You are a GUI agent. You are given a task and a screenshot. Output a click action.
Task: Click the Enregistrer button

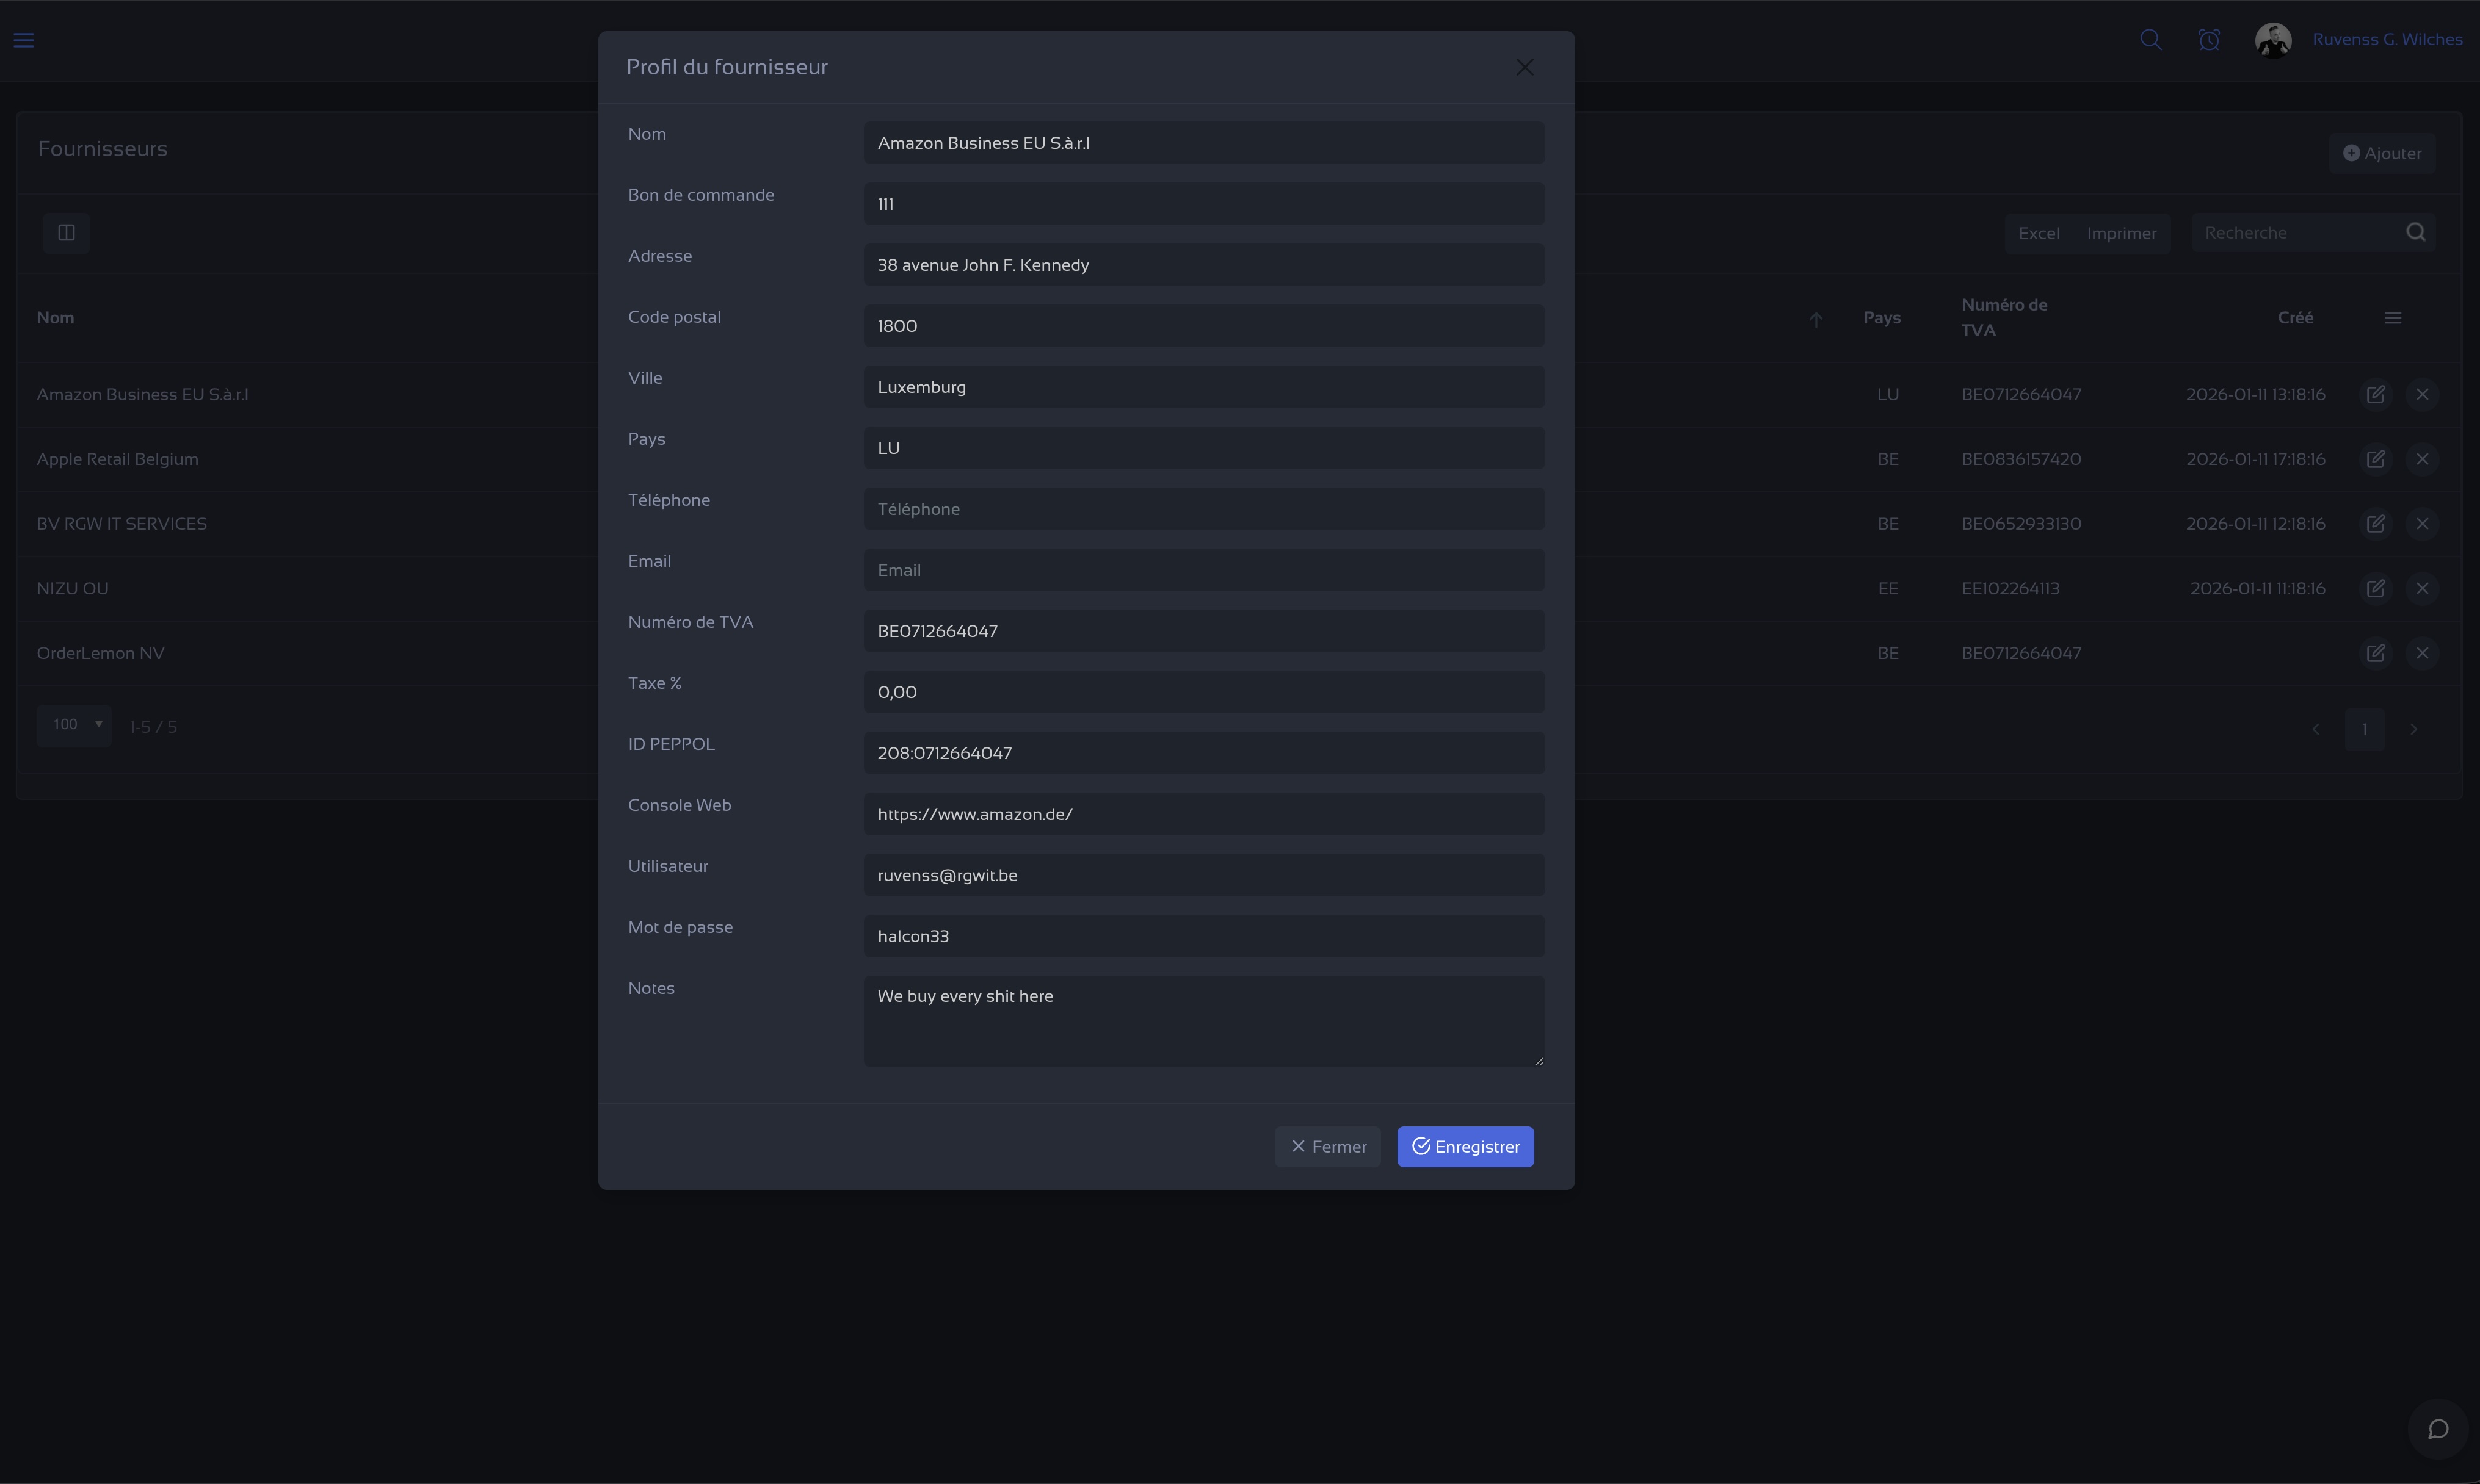(x=1465, y=1147)
